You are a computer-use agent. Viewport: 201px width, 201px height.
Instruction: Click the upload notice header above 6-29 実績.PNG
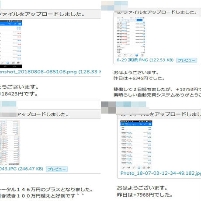coord(157,12)
